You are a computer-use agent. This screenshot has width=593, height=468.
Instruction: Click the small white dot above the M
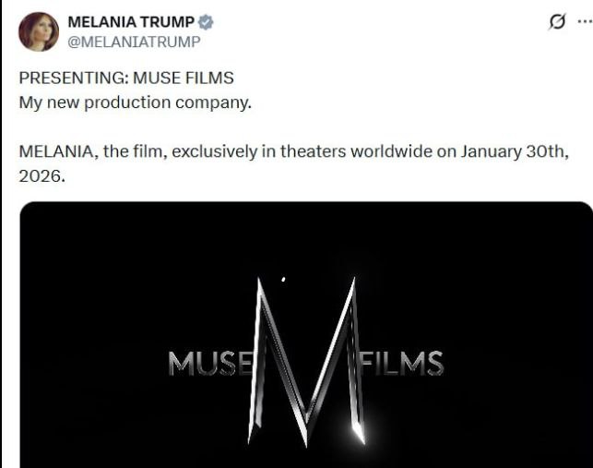[284, 280]
